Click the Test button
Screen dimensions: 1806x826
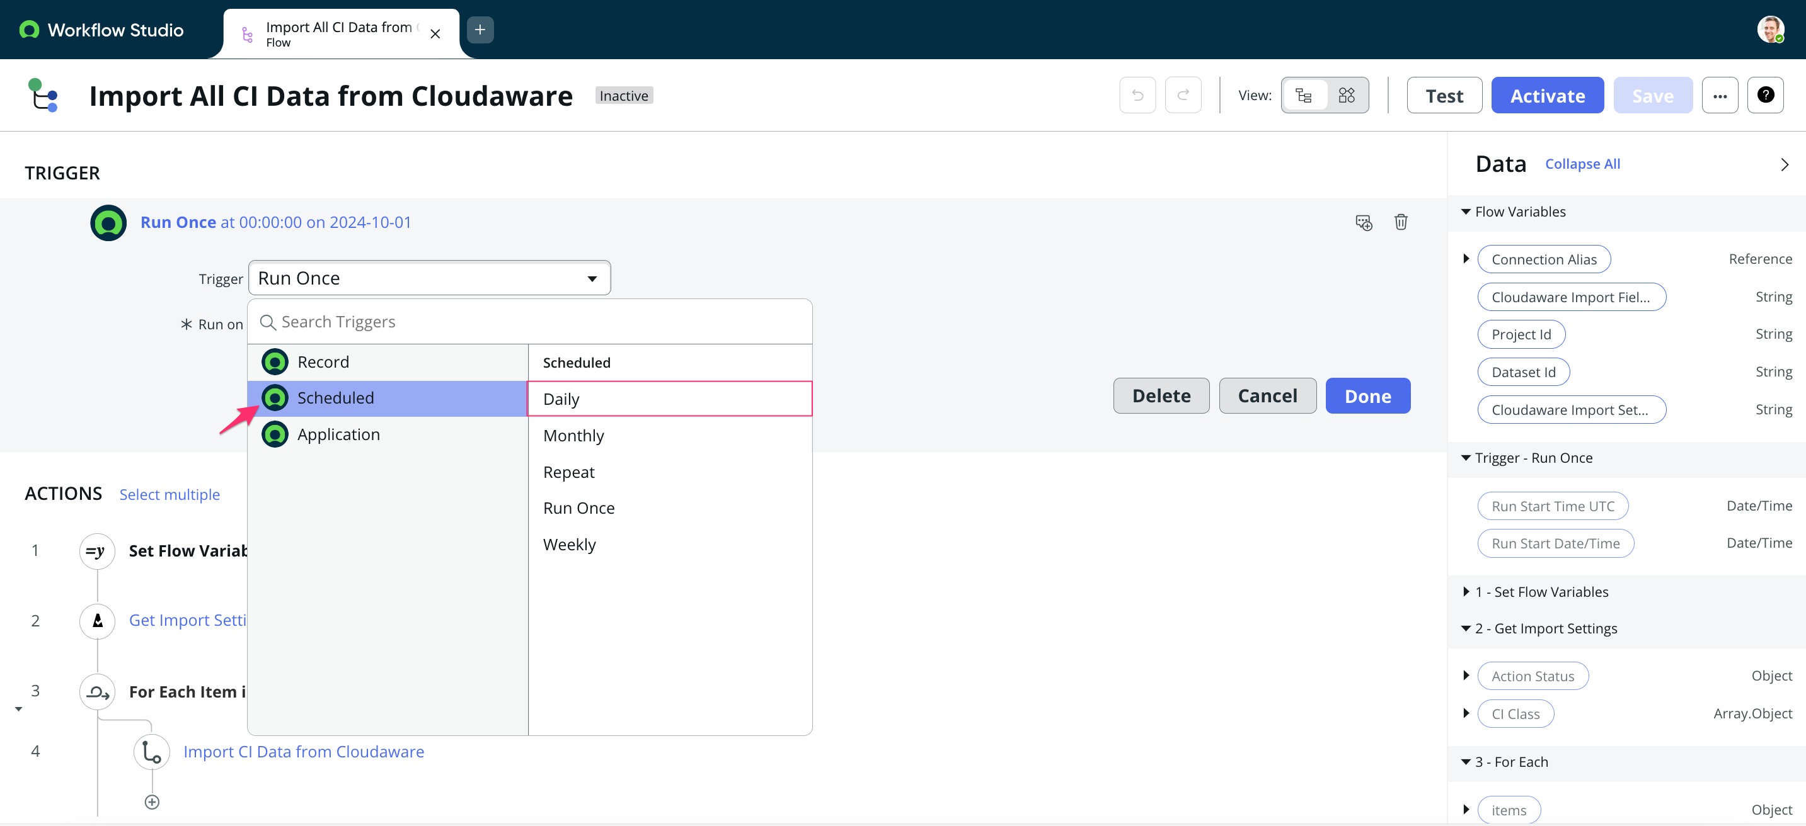1444,94
